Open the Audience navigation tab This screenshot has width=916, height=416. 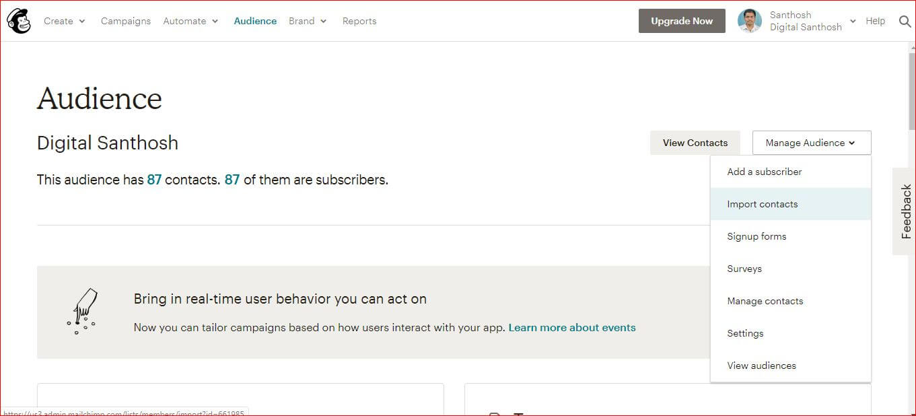pyautogui.click(x=255, y=21)
